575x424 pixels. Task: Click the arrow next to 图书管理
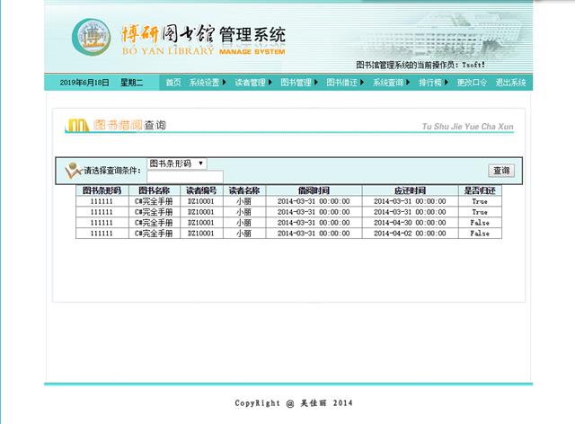click(x=316, y=83)
